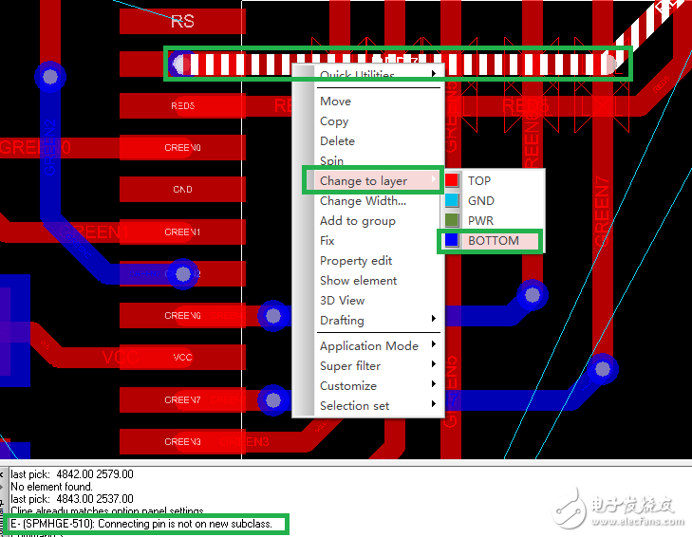Click the Drafting submenu arrow
This screenshot has height=537, width=692.
click(434, 318)
